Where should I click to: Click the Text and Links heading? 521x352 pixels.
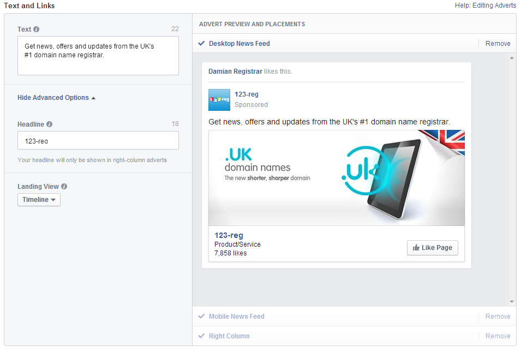(29, 5)
